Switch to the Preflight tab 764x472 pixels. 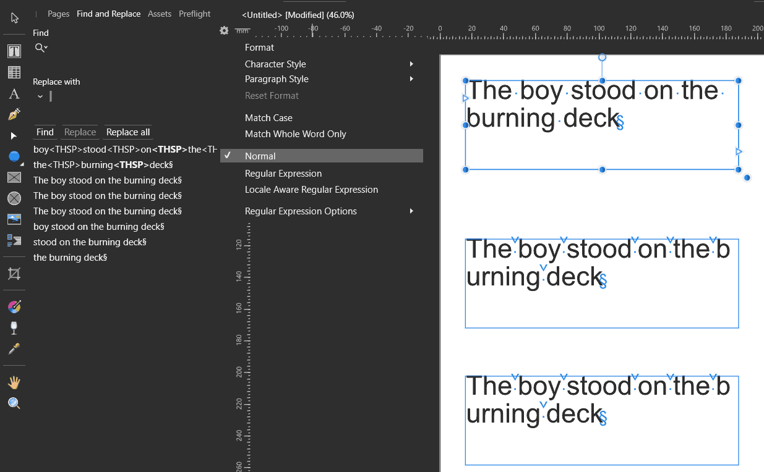click(195, 14)
